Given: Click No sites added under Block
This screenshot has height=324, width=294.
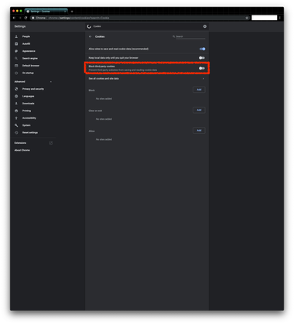Looking at the screenshot, I should coord(104,99).
